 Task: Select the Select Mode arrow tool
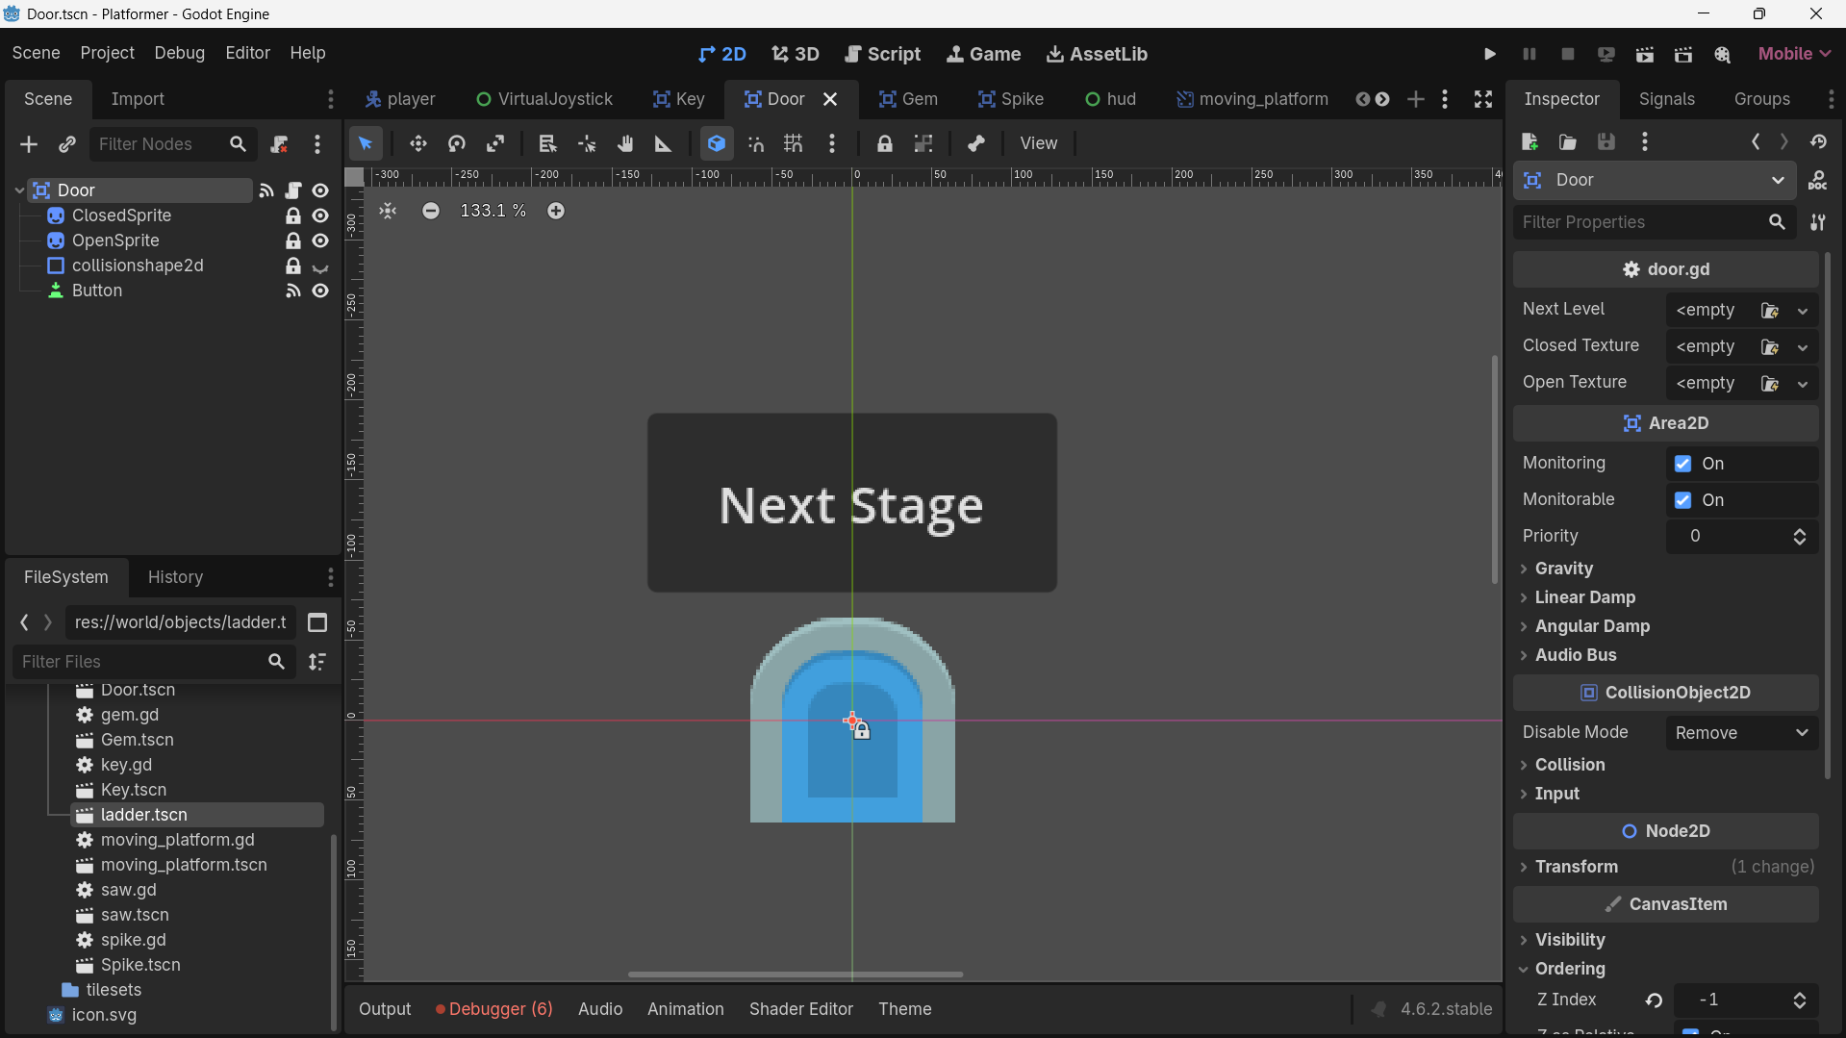pos(366,143)
